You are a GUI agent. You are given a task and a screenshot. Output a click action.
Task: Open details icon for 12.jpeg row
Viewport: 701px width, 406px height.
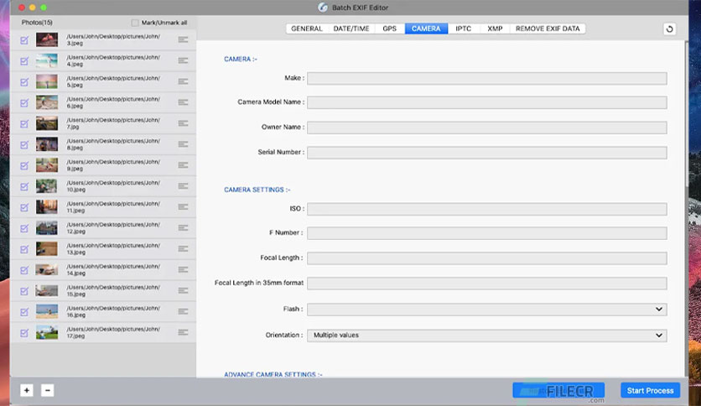[183, 227]
